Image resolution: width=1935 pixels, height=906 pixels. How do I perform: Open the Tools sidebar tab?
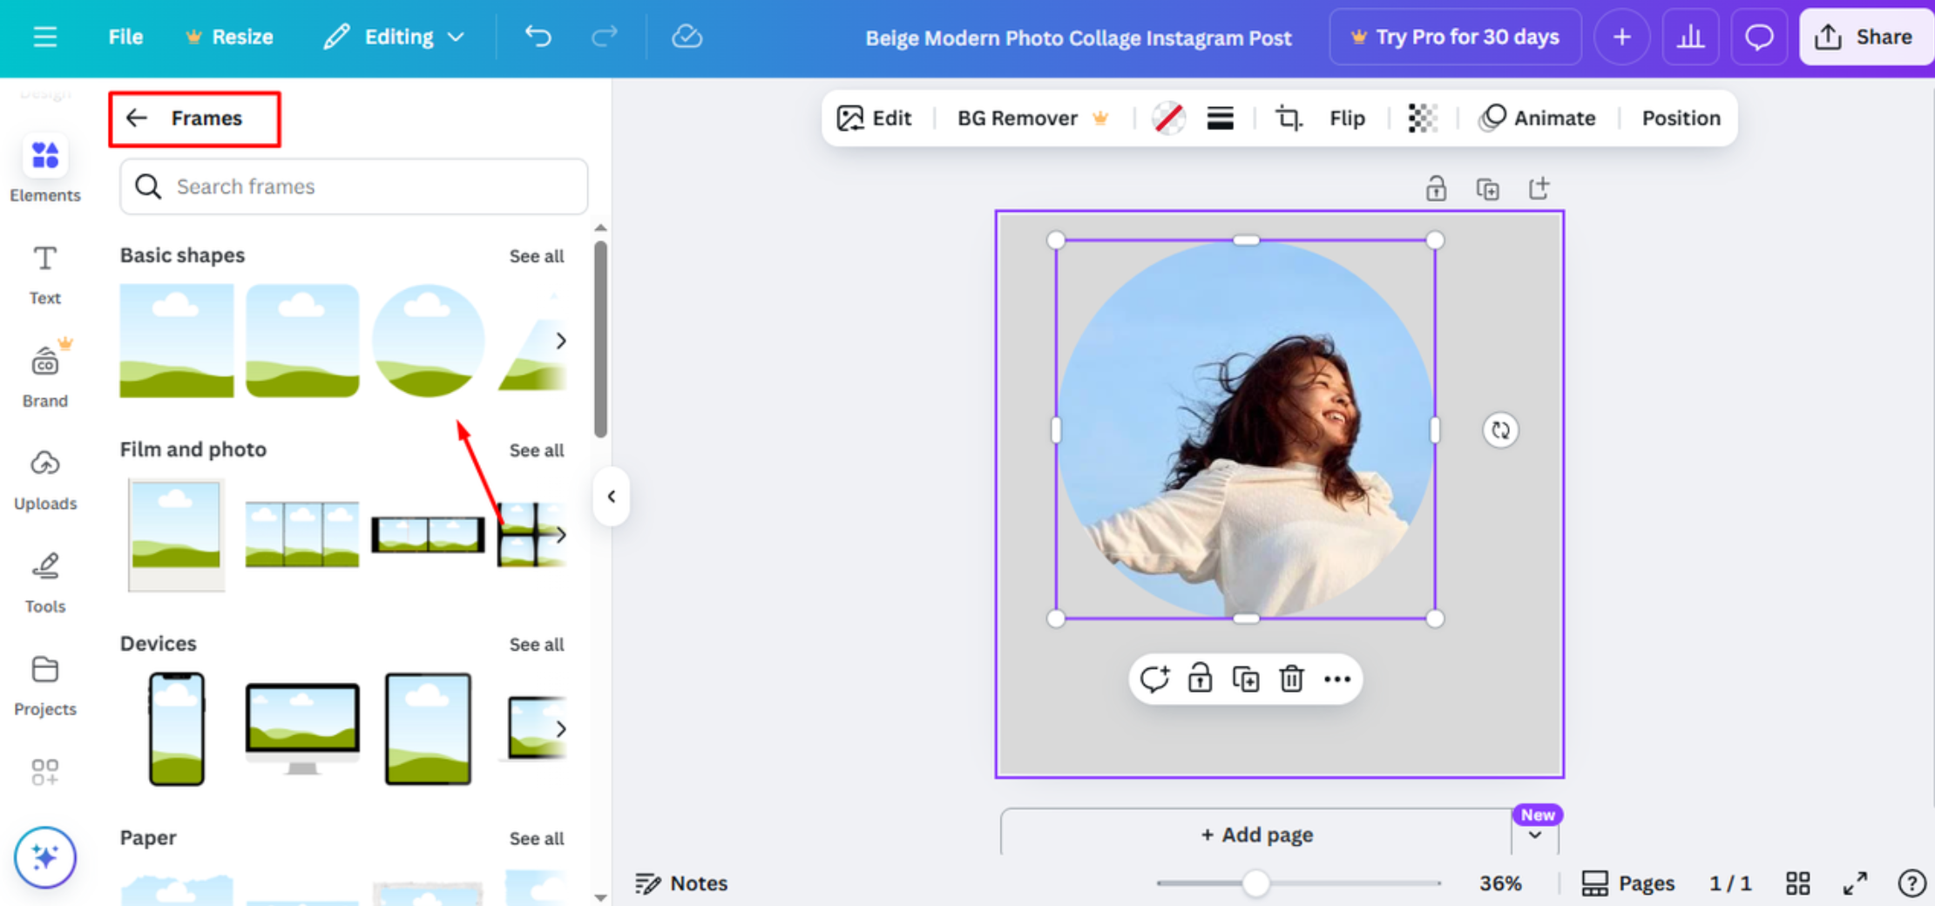click(44, 583)
